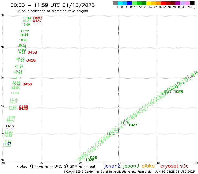Click the longitude axis label -30

point(2,163)
